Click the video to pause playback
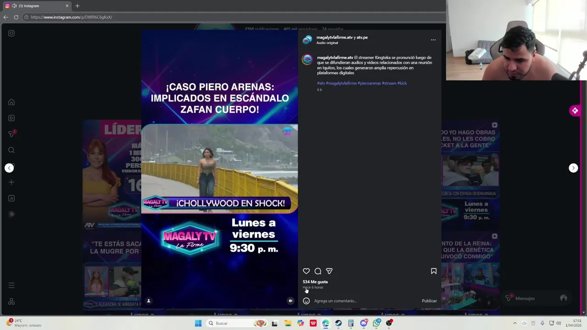This screenshot has height=330, width=587. [x=220, y=169]
